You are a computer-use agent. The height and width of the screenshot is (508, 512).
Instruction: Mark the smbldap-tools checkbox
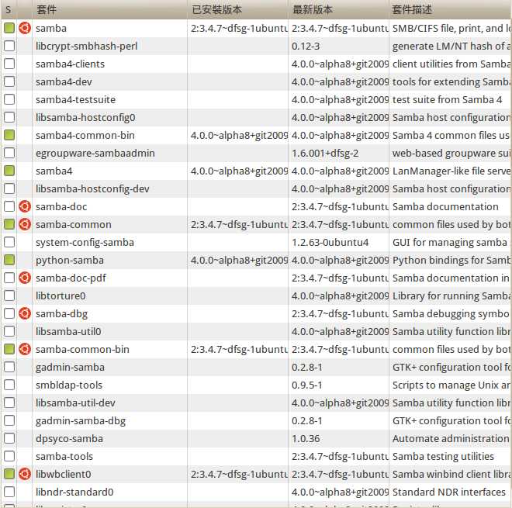pyautogui.click(x=9, y=385)
